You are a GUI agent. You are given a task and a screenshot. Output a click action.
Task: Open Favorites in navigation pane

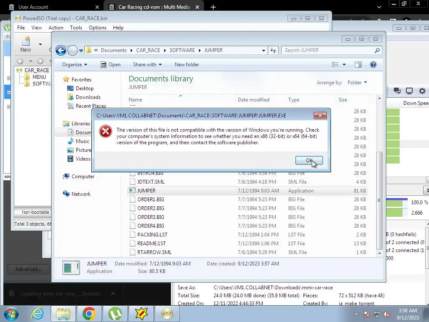pyautogui.click(x=81, y=80)
